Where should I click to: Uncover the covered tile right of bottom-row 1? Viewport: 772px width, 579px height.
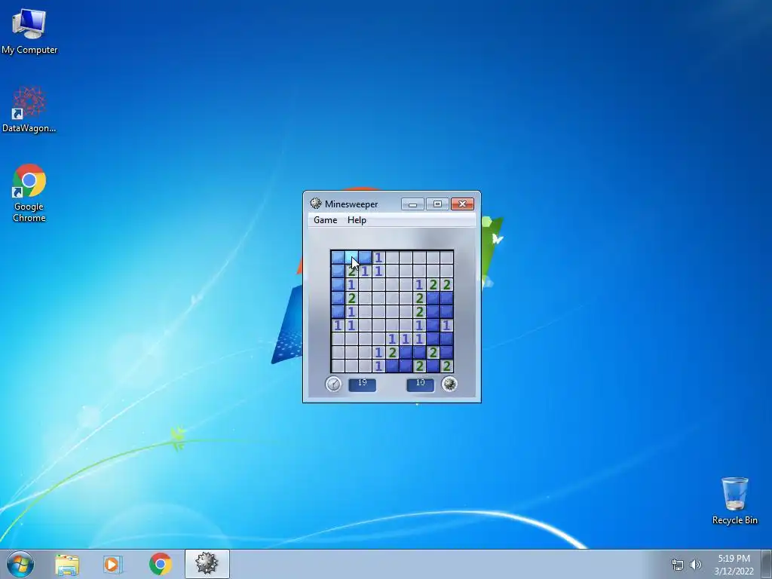(392, 366)
